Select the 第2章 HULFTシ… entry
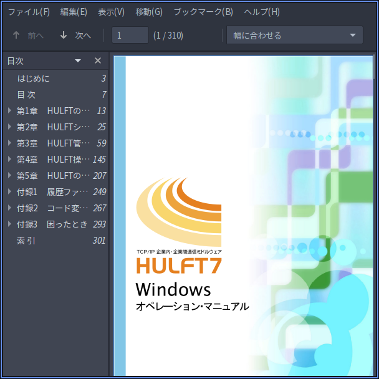379x379 pixels. (x=55, y=127)
